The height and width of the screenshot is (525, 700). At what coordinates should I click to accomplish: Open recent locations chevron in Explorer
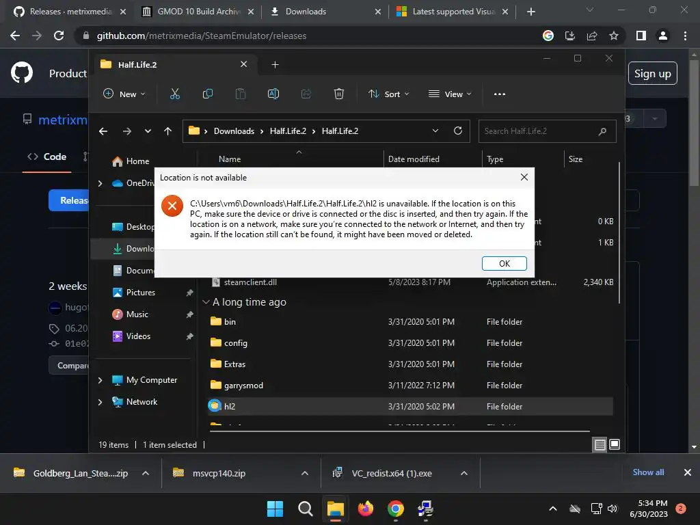pos(148,131)
